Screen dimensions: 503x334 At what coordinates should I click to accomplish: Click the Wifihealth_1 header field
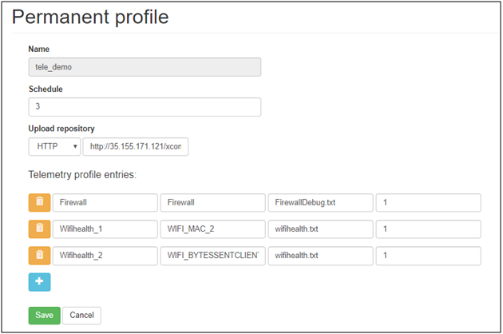105,229
